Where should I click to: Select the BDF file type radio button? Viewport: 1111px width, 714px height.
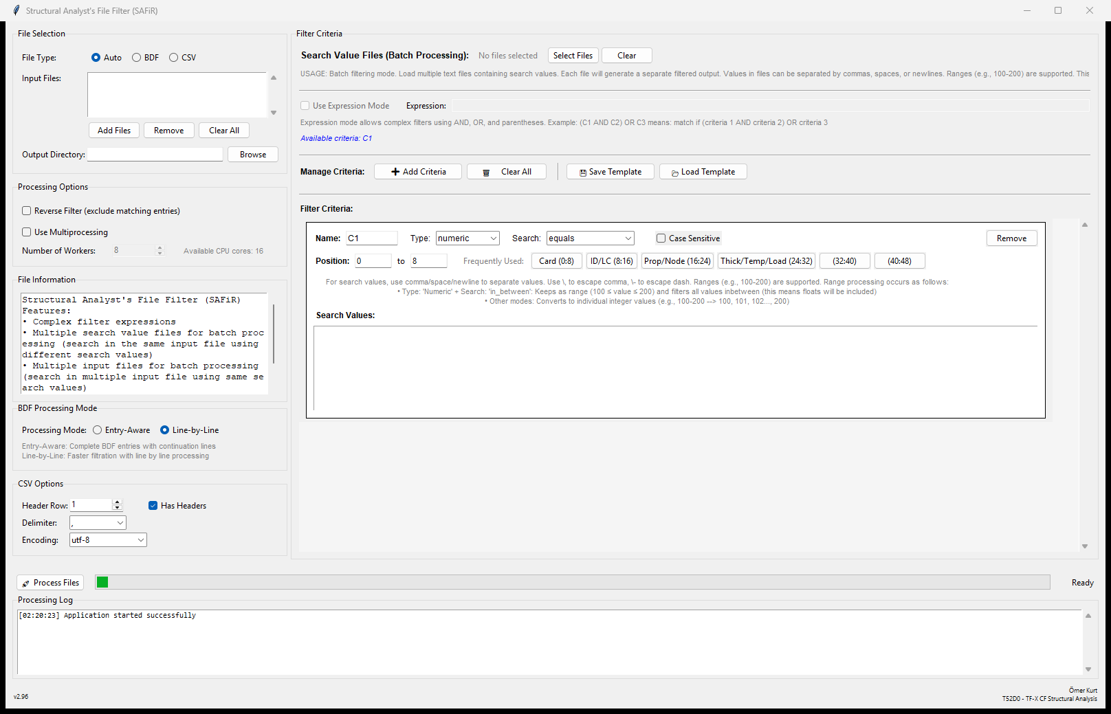[136, 57]
